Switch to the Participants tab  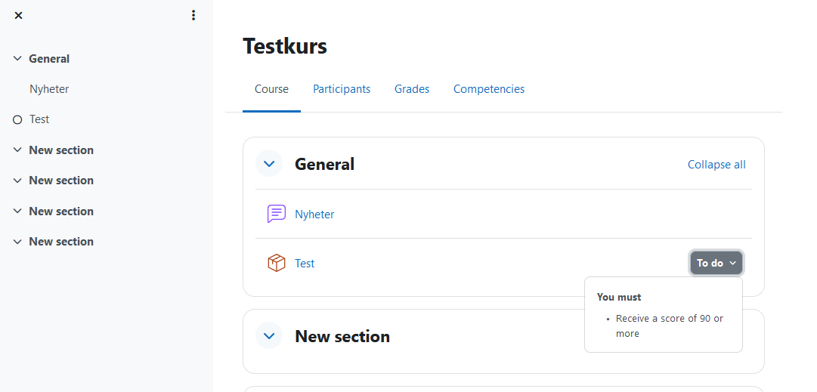pos(342,89)
